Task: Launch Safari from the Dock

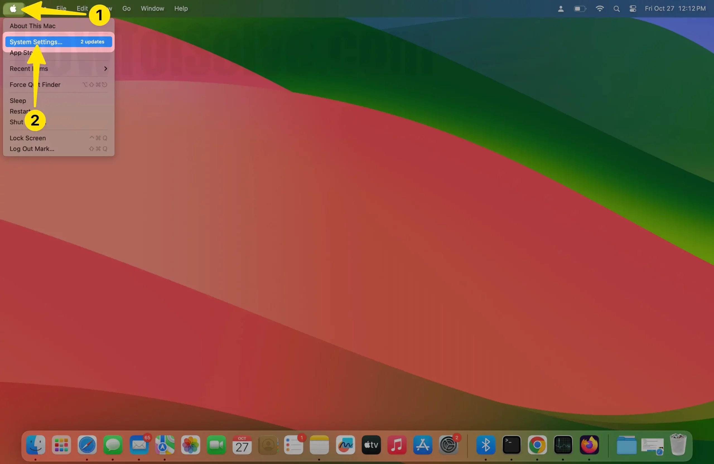Action: point(87,445)
